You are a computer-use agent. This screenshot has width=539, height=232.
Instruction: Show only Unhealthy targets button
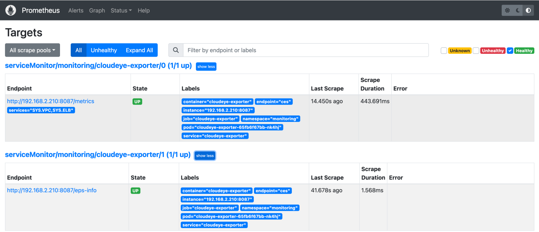pos(103,50)
